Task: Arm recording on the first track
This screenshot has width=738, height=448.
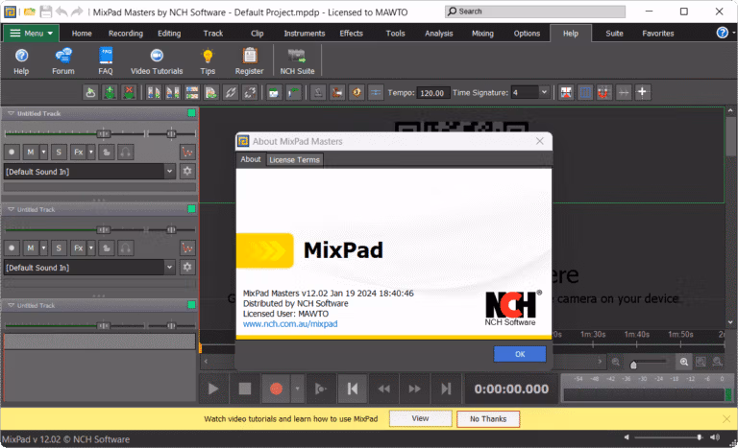Action: [x=12, y=152]
